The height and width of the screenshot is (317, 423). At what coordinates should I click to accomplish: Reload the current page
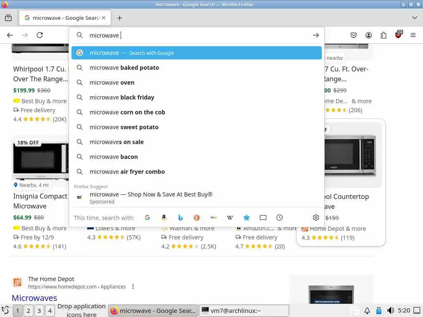coord(40,35)
